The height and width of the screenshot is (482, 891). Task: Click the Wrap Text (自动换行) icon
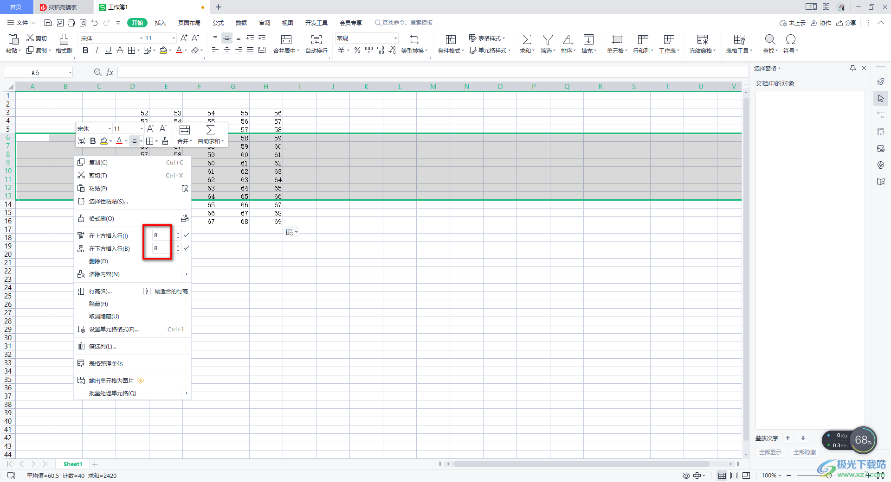coord(316,39)
